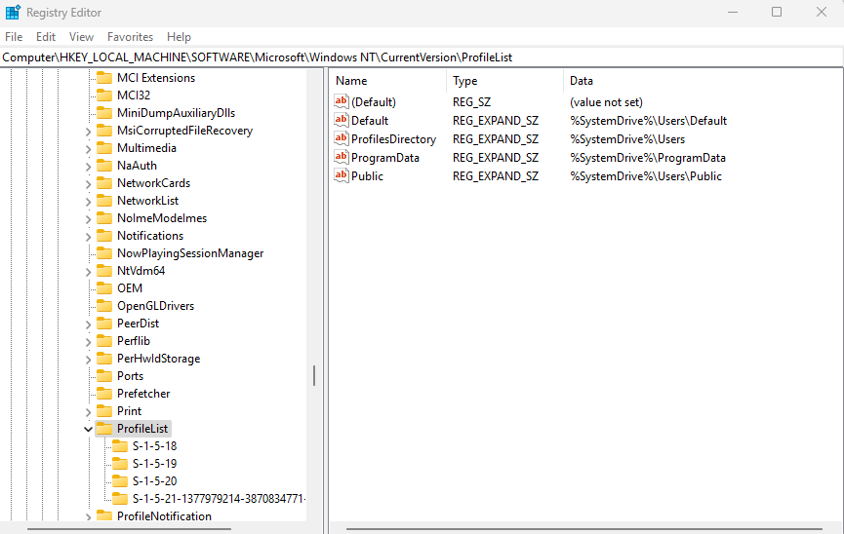
Task: Expand the Multimedia key
Action: tap(89, 148)
